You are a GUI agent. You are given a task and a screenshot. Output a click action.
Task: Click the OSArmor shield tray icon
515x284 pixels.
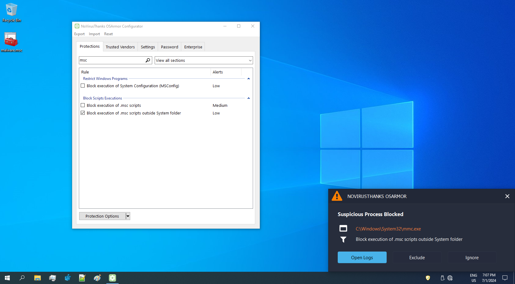(428, 278)
